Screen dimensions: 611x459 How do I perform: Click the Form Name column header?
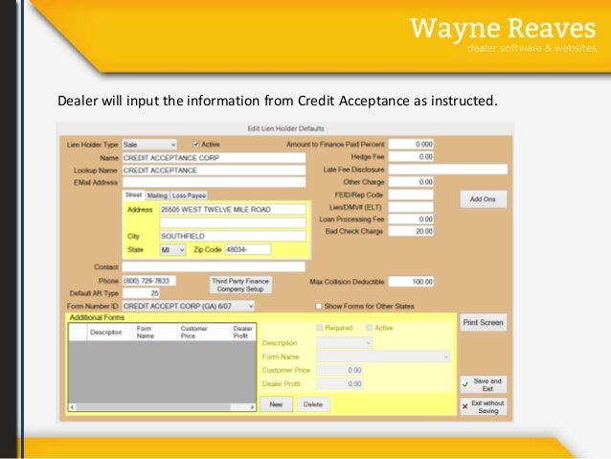(x=146, y=333)
